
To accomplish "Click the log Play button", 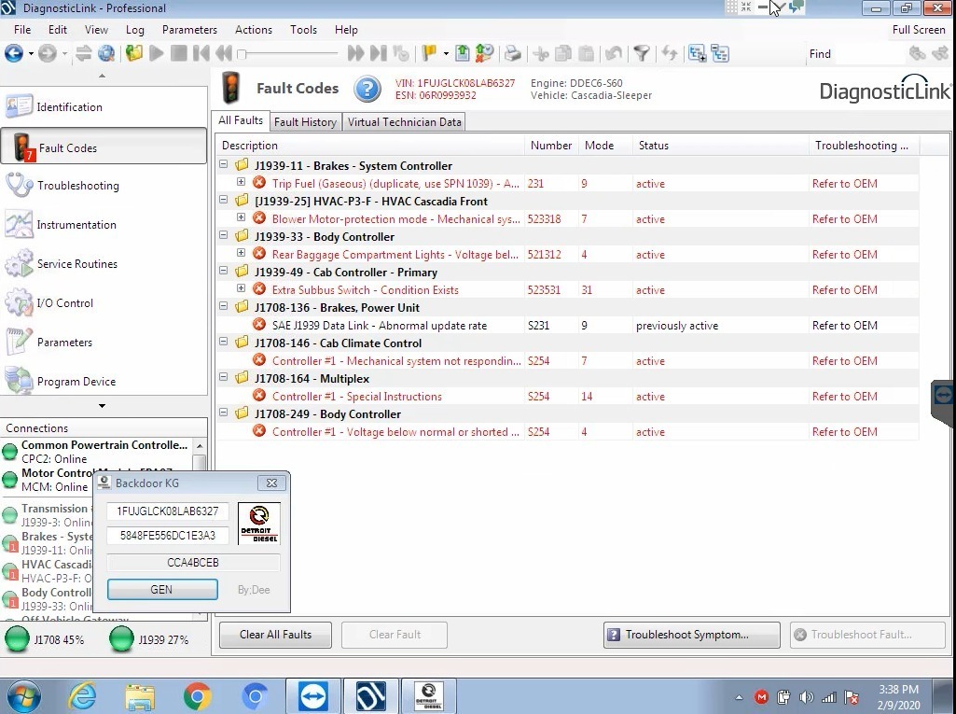I will (x=156, y=54).
